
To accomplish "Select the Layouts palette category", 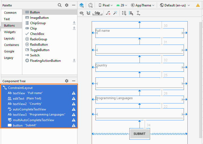I will tap(9, 38).
